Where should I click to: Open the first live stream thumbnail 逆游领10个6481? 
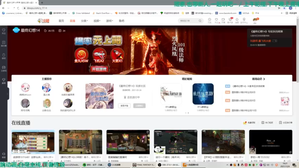33,142
